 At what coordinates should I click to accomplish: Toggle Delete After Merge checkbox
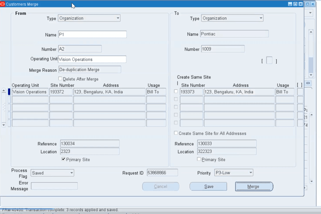click(60, 78)
